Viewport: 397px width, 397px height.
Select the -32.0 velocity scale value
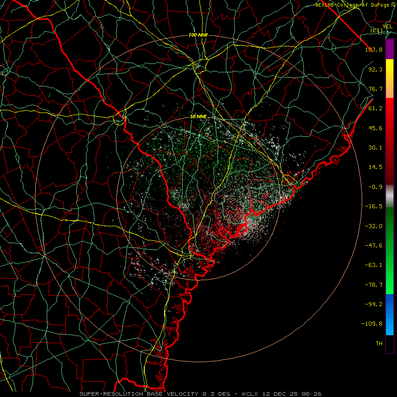point(374,226)
